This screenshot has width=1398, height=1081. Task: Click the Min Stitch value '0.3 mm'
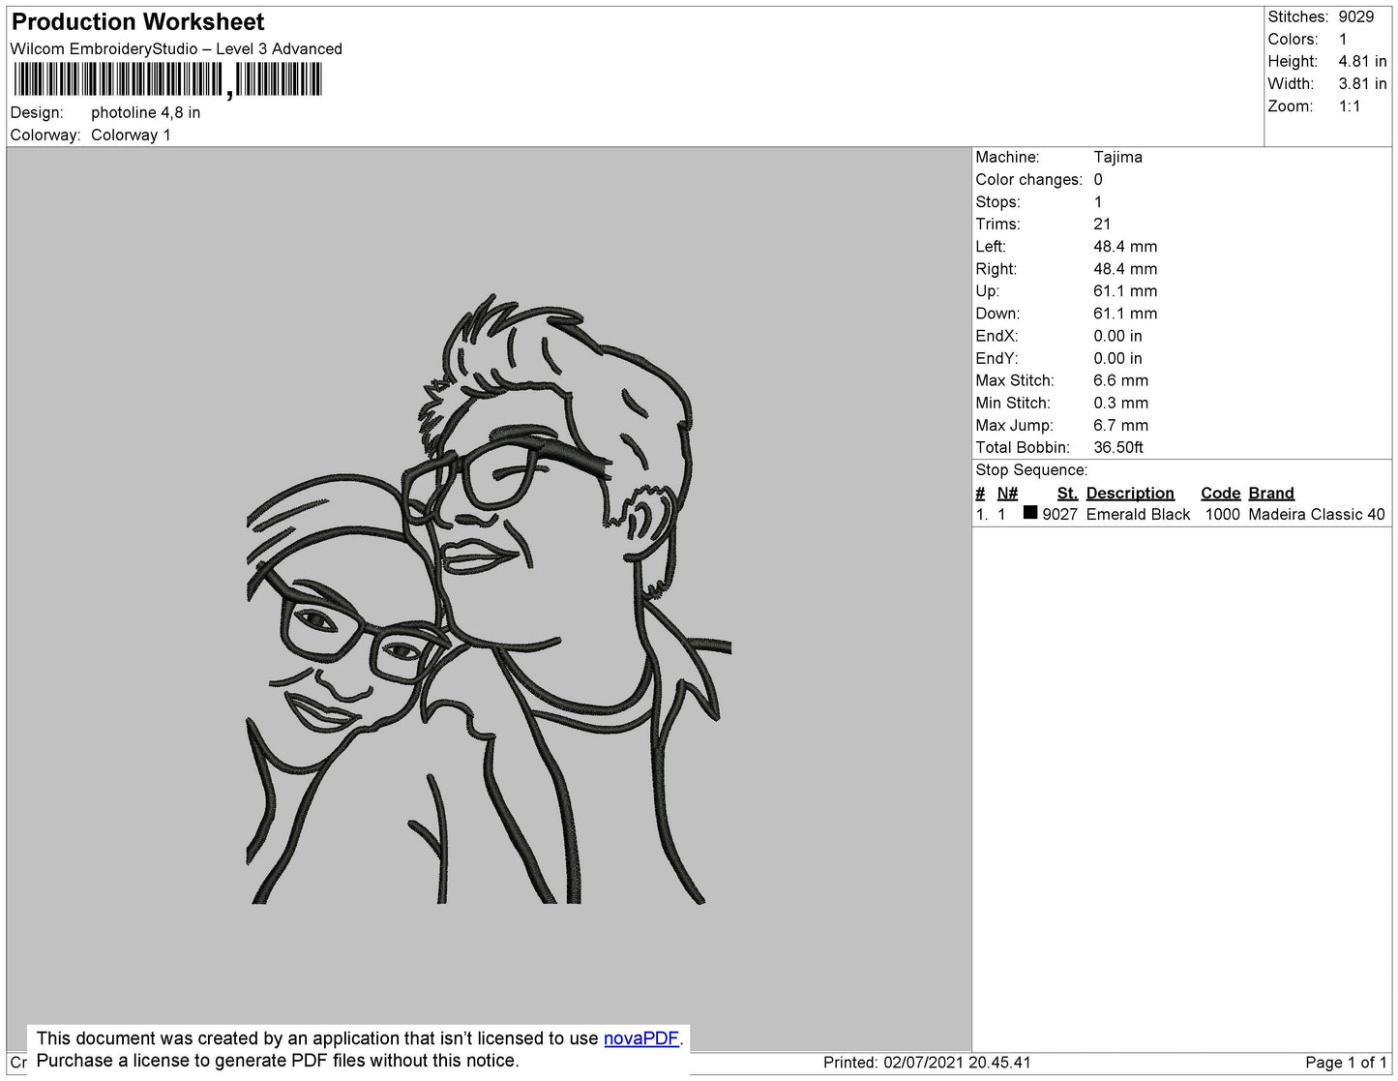point(1120,403)
